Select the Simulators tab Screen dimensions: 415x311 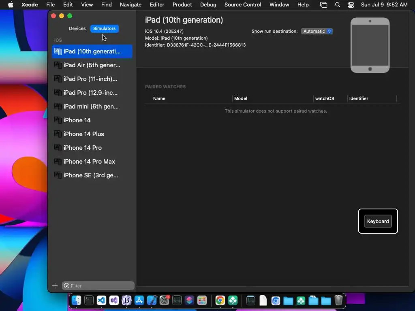(x=104, y=28)
